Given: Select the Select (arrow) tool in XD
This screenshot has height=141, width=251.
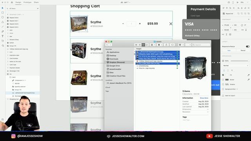Looking at the screenshot, I should 3,8.
